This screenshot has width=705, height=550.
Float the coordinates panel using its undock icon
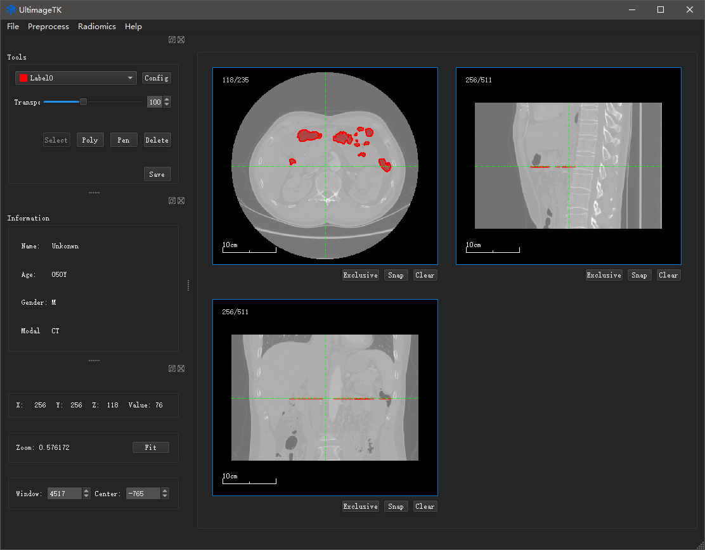point(171,368)
